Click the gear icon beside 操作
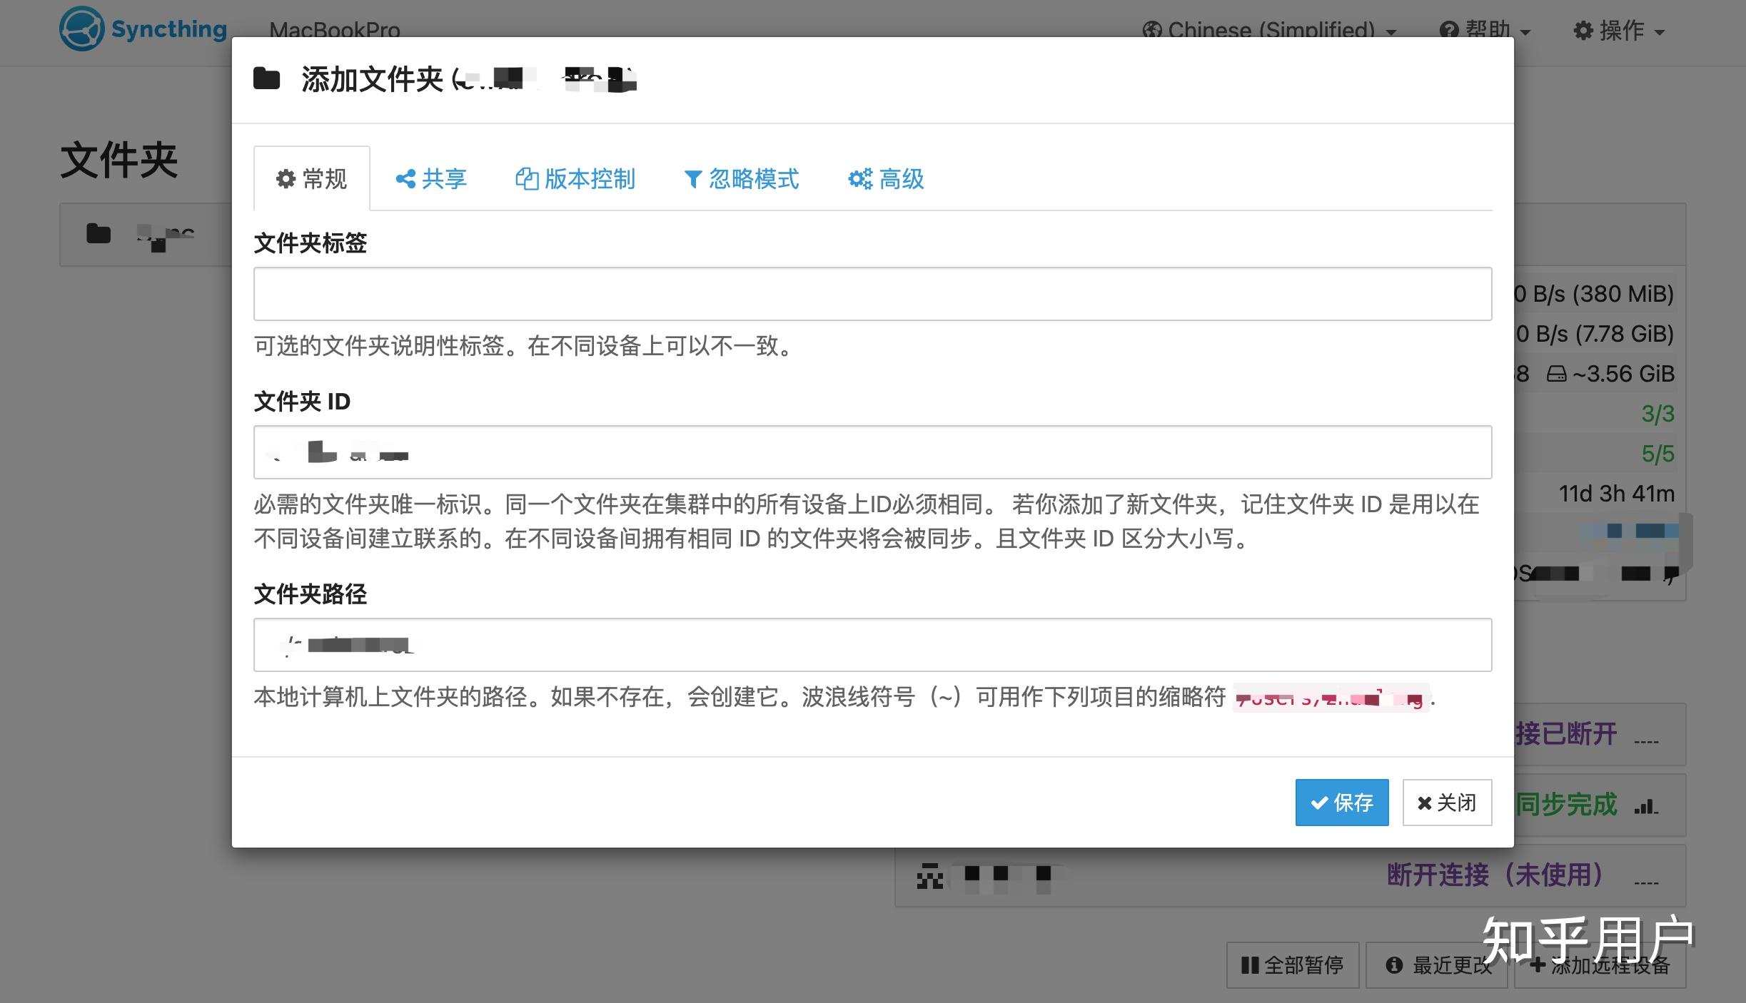 coord(1583,31)
